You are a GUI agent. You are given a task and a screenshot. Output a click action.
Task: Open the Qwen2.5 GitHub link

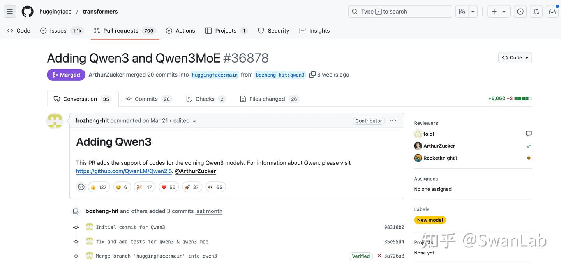124,171
